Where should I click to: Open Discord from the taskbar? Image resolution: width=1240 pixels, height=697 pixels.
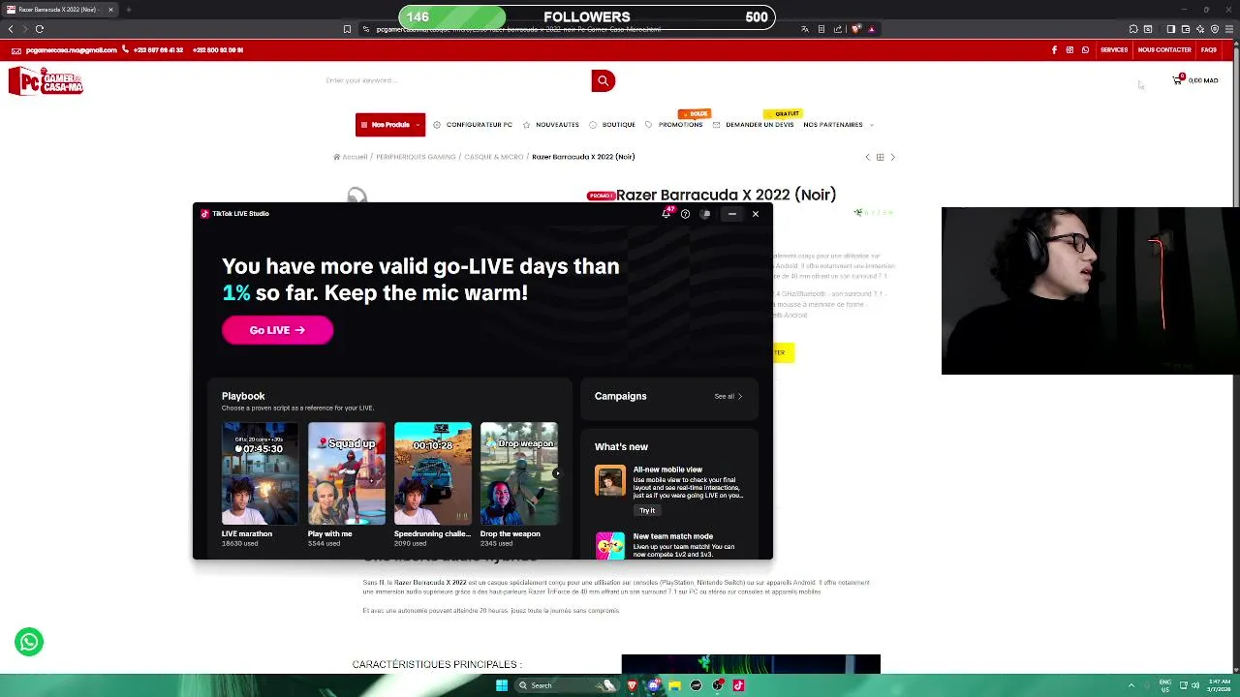coord(654,685)
